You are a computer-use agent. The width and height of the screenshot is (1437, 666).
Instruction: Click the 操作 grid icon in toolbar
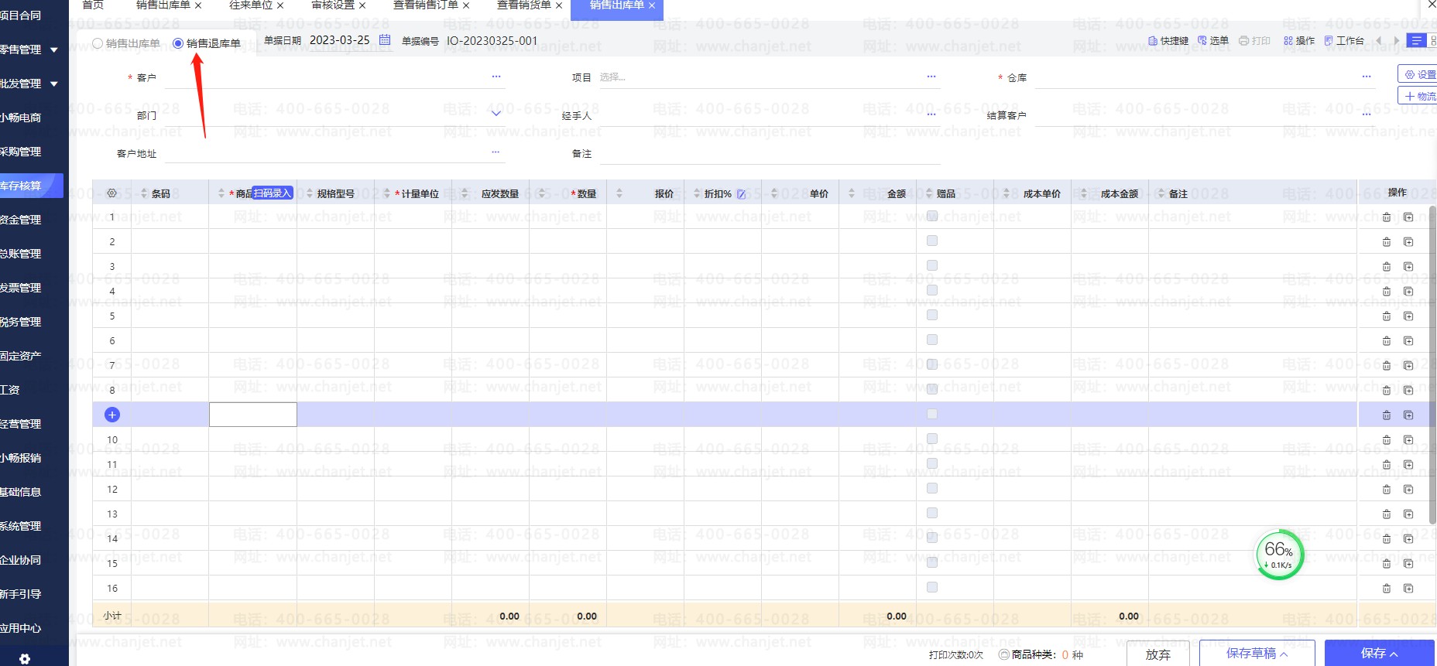1298,41
